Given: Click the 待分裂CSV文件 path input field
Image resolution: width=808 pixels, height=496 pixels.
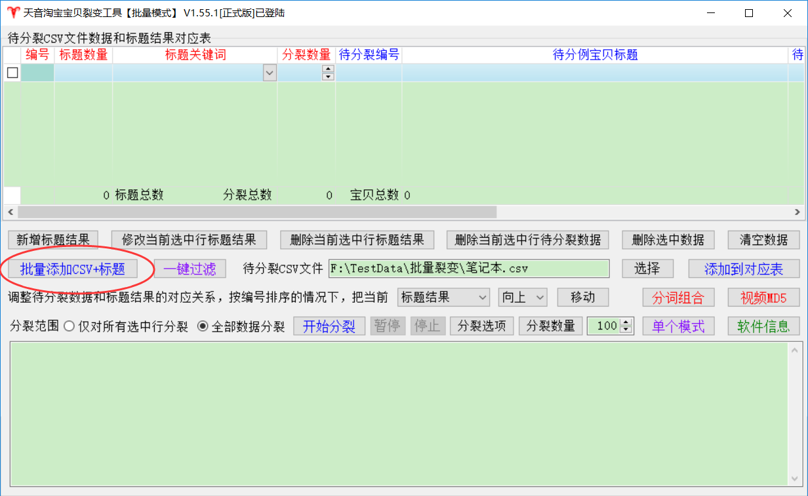Looking at the screenshot, I should coord(468,269).
